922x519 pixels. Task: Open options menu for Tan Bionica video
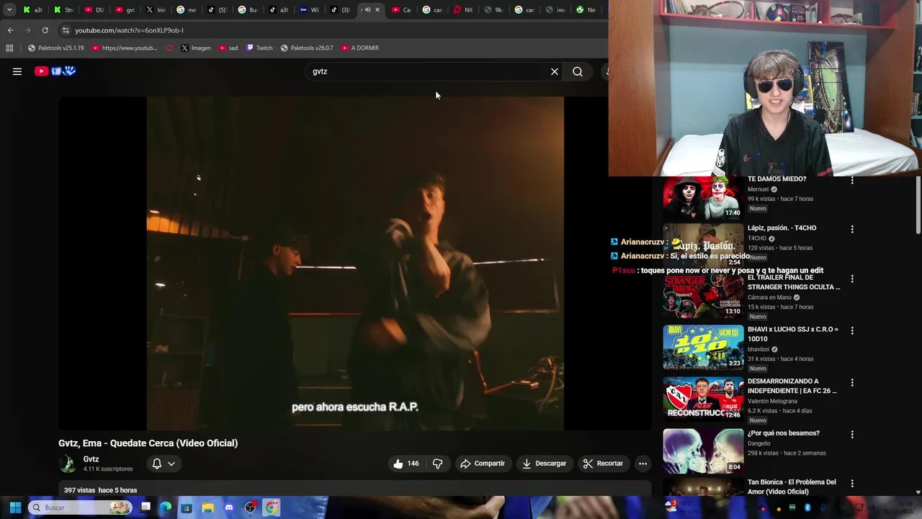[x=852, y=483]
